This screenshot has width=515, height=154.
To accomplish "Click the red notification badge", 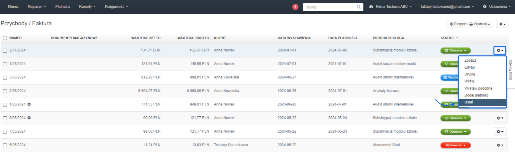I will pos(295,7).
